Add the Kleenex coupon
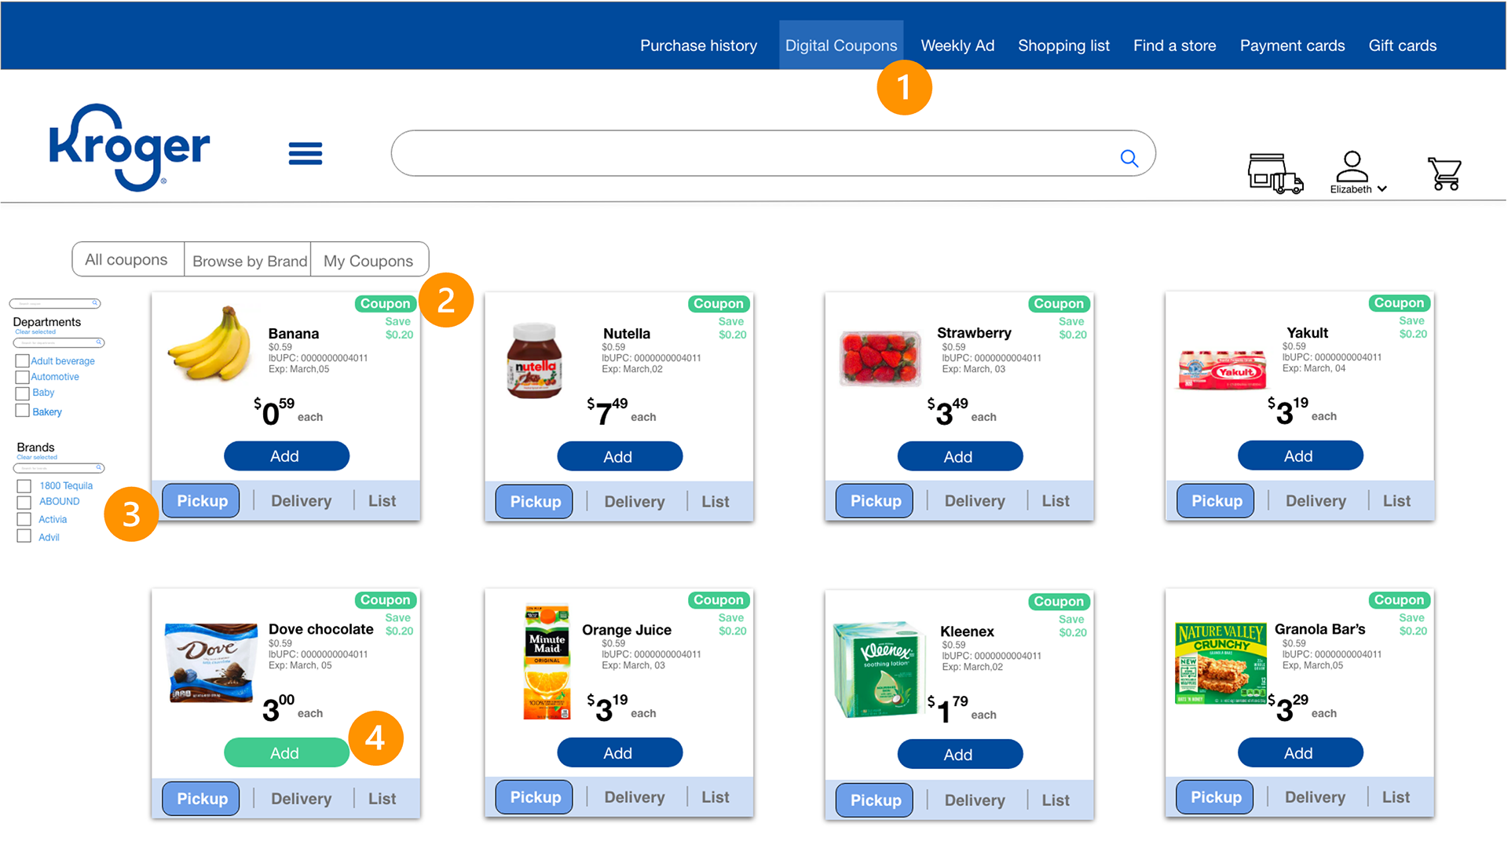The image size is (1508, 849). pos(959,754)
